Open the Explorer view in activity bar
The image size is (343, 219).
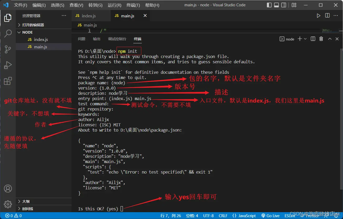point(8,18)
